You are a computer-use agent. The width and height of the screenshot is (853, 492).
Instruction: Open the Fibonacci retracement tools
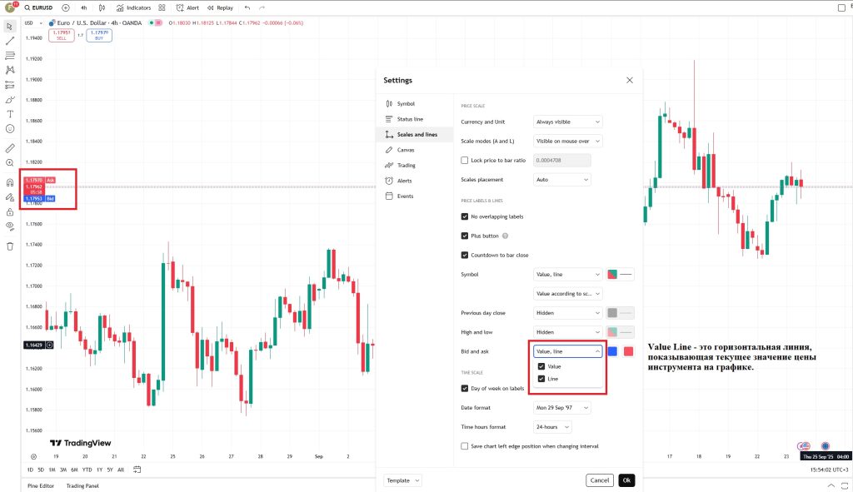pos(10,56)
